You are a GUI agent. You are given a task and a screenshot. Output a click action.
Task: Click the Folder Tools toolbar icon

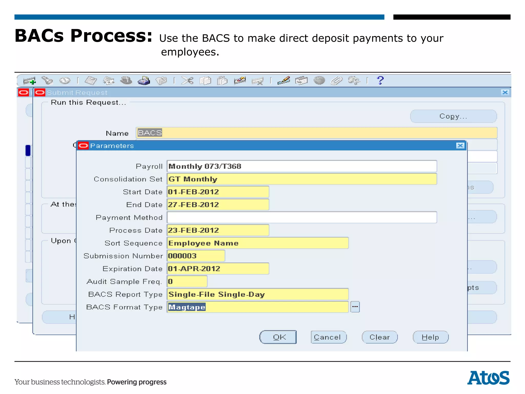point(354,81)
